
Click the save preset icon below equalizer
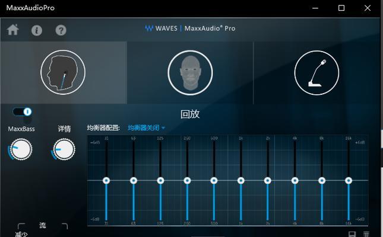352,234
